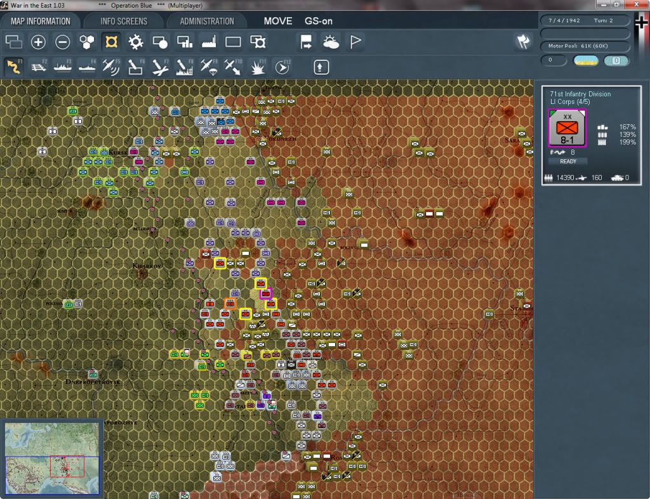Click the crossed flags round button
This screenshot has width=650, height=499.
pos(523,41)
